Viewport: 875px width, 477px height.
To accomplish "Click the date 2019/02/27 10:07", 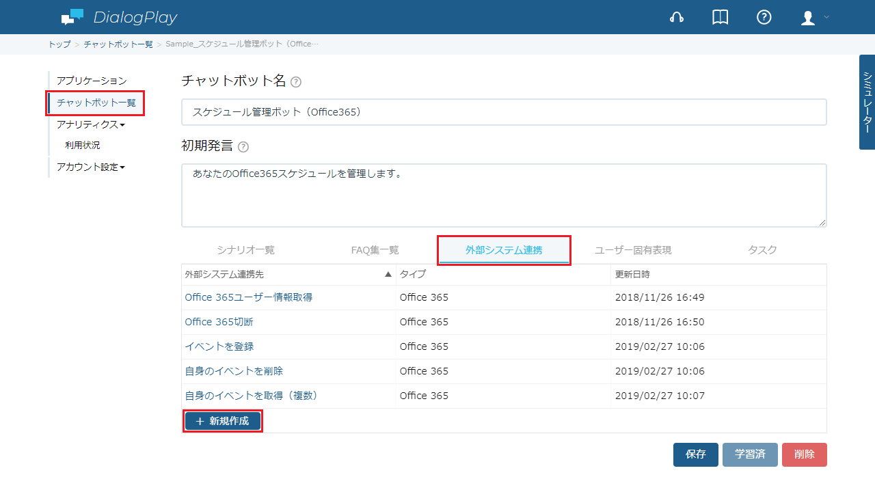I will (660, 396).
